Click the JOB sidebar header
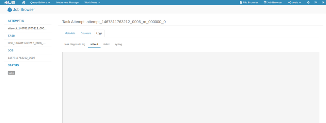This screenshot has width=326, height=123. (11, 50)
